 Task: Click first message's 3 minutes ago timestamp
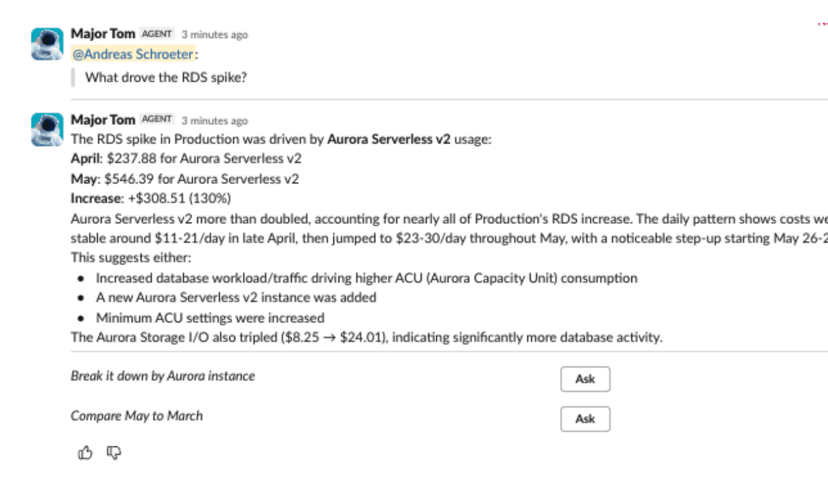tap(214, 34)
